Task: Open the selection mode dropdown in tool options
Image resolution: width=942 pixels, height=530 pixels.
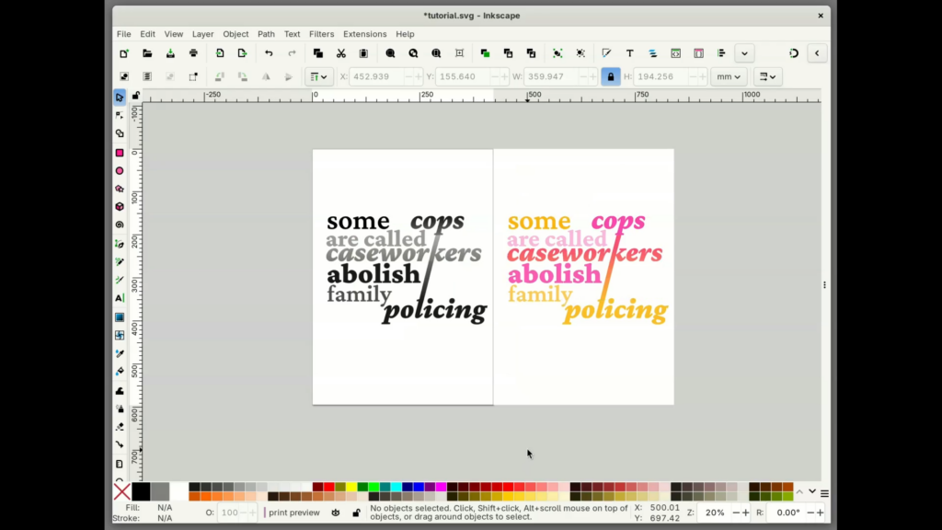Action: coord(318,76)
